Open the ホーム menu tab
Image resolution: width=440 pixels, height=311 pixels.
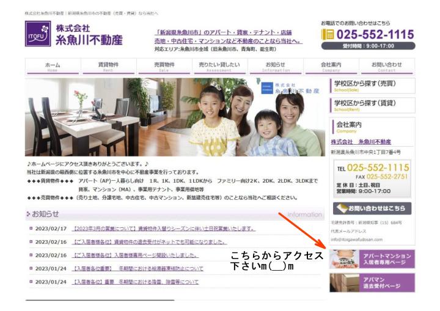coord(53,67)
